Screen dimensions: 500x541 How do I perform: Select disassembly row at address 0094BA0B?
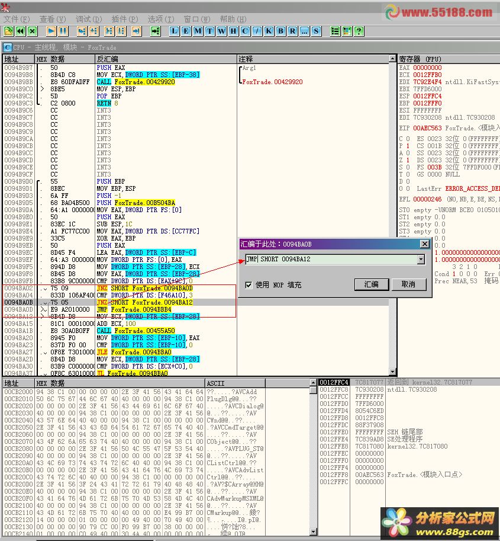click(196, 302)
